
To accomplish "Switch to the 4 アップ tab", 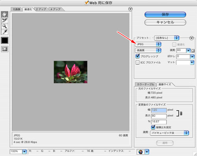I will click(x=56, y=9).
